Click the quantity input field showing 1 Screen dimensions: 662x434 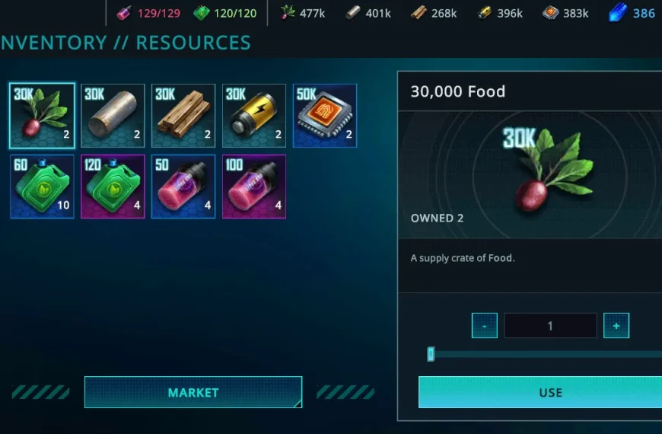(x=550, y=325)
